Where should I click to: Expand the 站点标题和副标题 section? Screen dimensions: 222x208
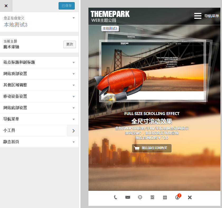[39, 62]
